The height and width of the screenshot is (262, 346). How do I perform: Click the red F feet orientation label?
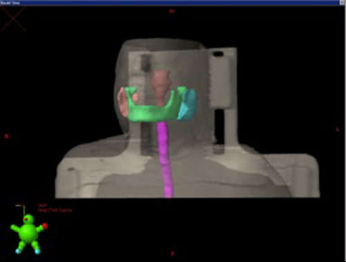click(172, 254)
